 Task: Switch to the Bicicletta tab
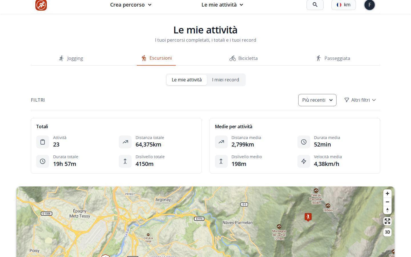pyautogui.click(x=243, y=58)
